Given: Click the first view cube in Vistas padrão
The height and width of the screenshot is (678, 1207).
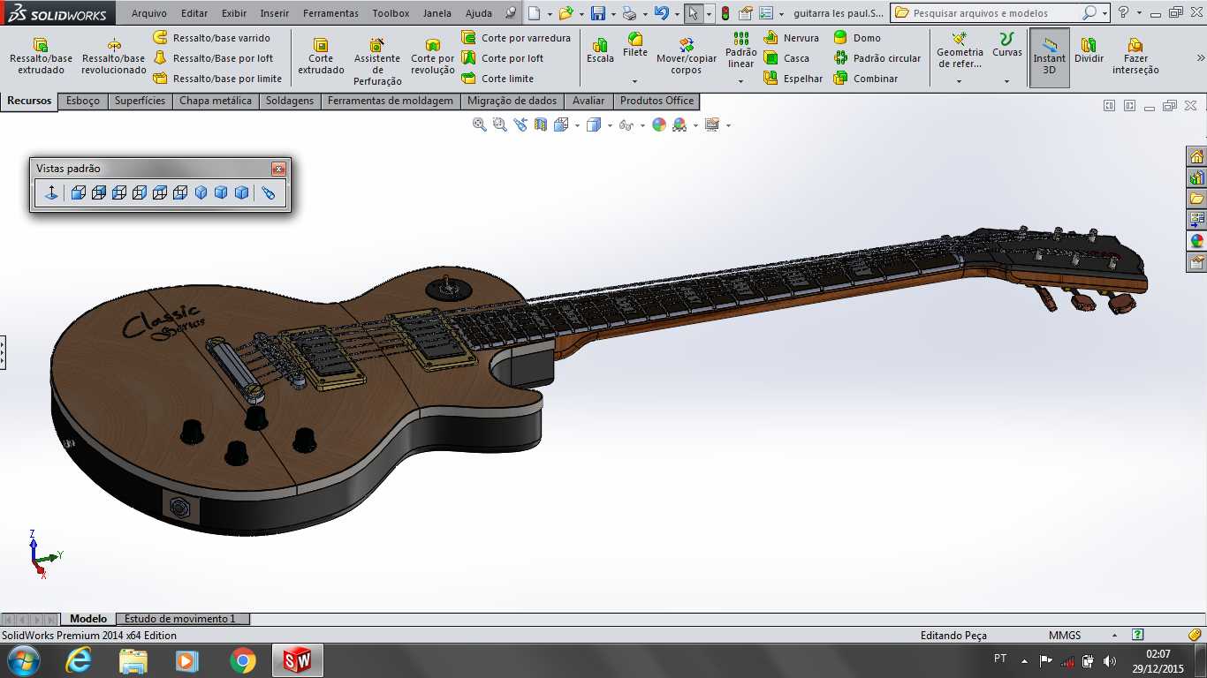Looking at the screenshot, I should click(x=78, y=192).
